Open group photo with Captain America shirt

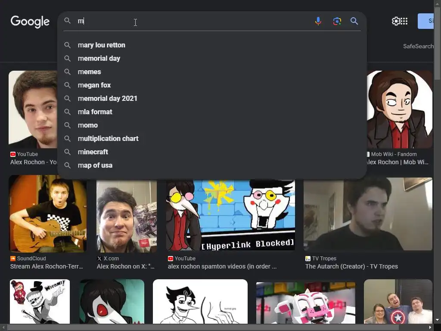398,301
